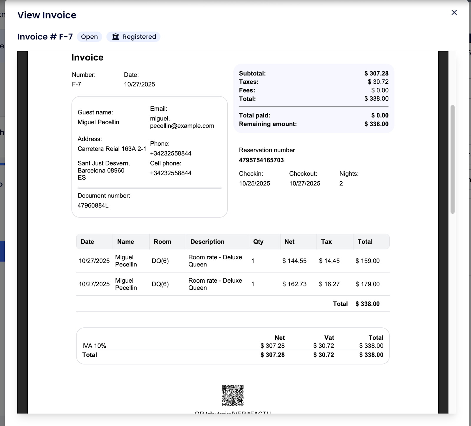Screen dimensions: 471x426
Task: Select the guest email address
Action: click(182, 122)
